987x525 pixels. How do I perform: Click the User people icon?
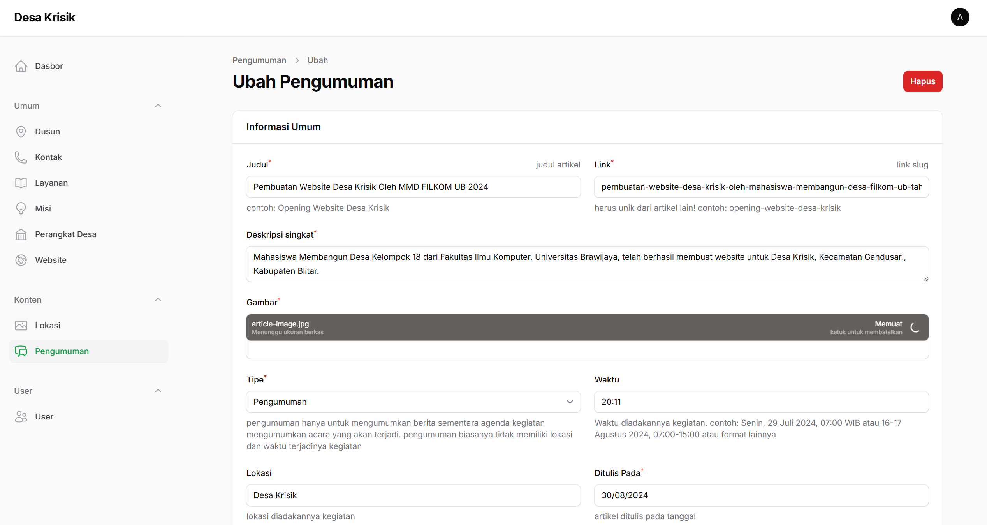21,417
